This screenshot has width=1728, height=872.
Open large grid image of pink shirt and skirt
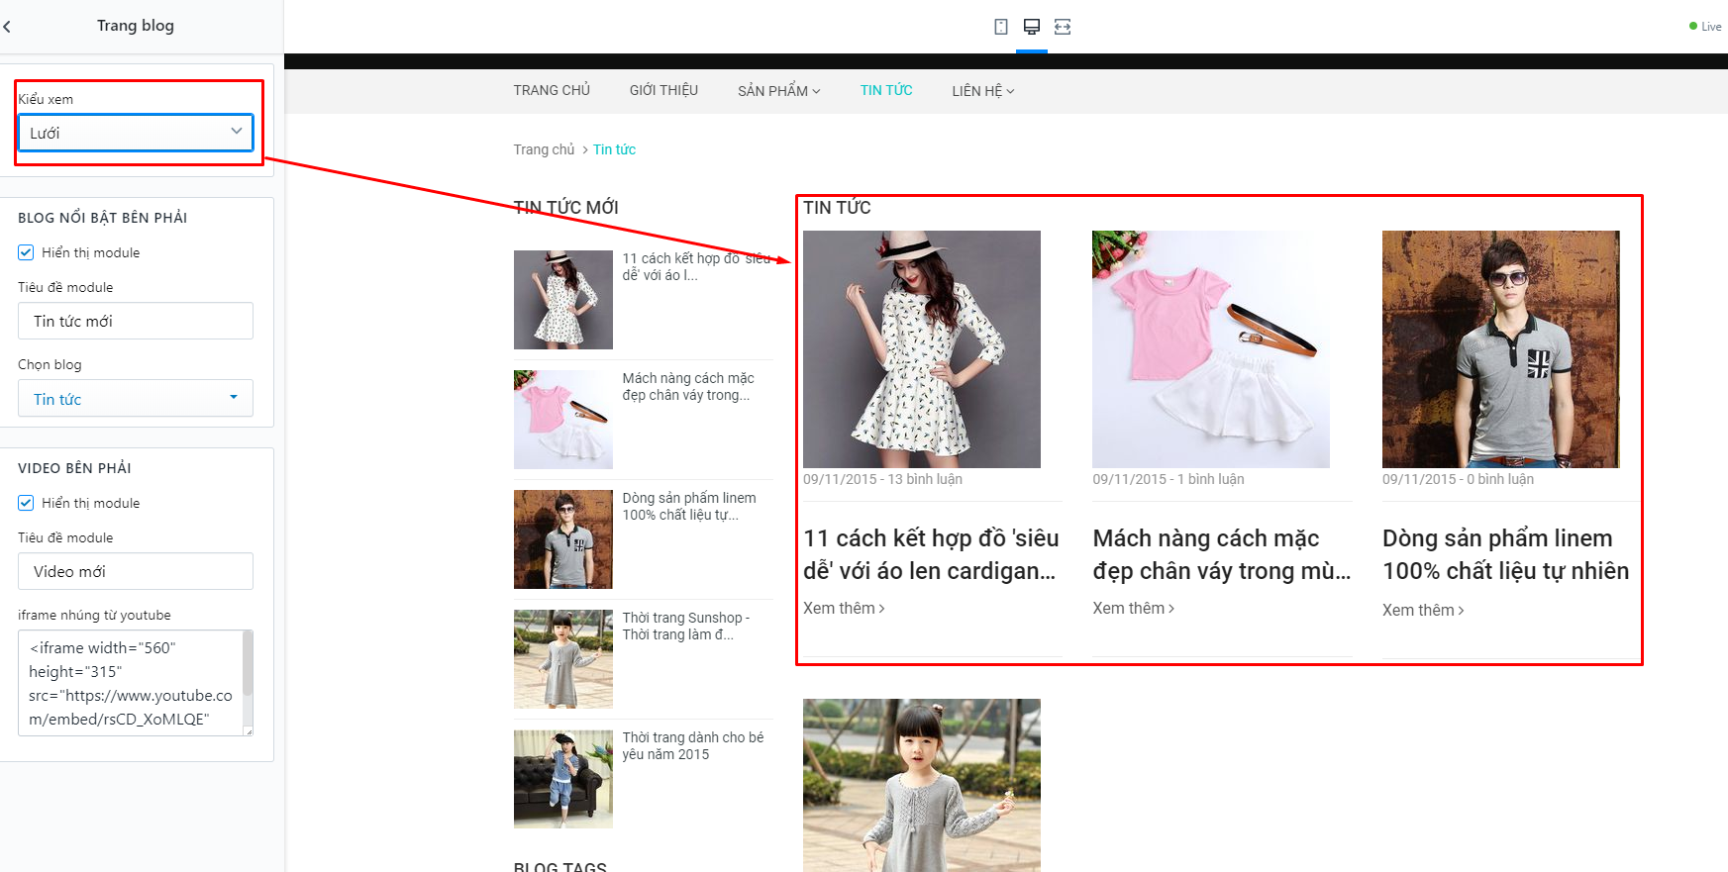1211,349
